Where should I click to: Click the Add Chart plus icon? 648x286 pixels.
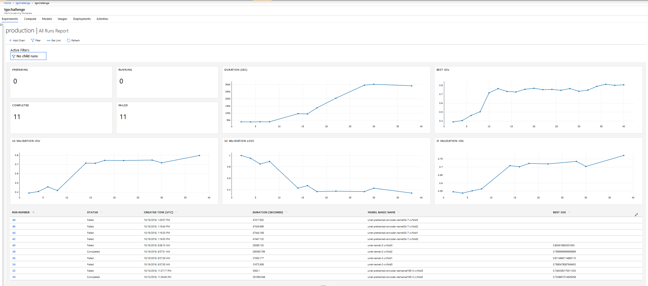pos(10,41)
